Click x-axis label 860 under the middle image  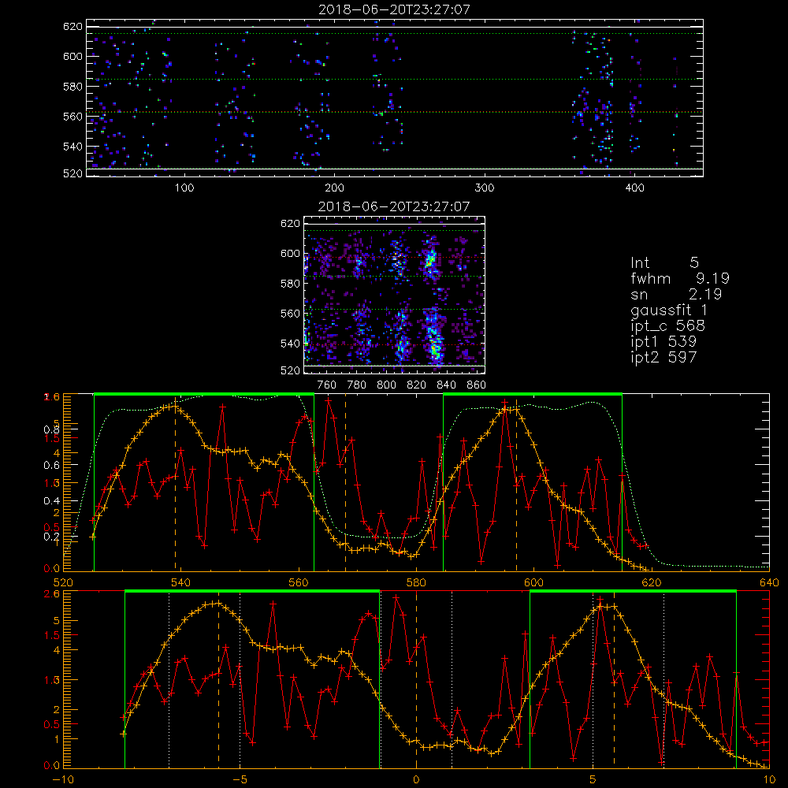click(x=477, y=385)
